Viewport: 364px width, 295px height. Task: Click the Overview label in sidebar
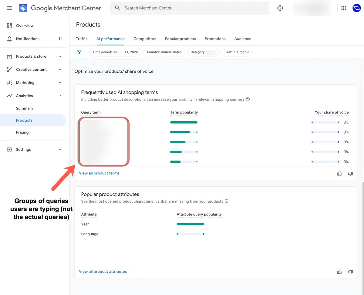[x=25, y=26]
